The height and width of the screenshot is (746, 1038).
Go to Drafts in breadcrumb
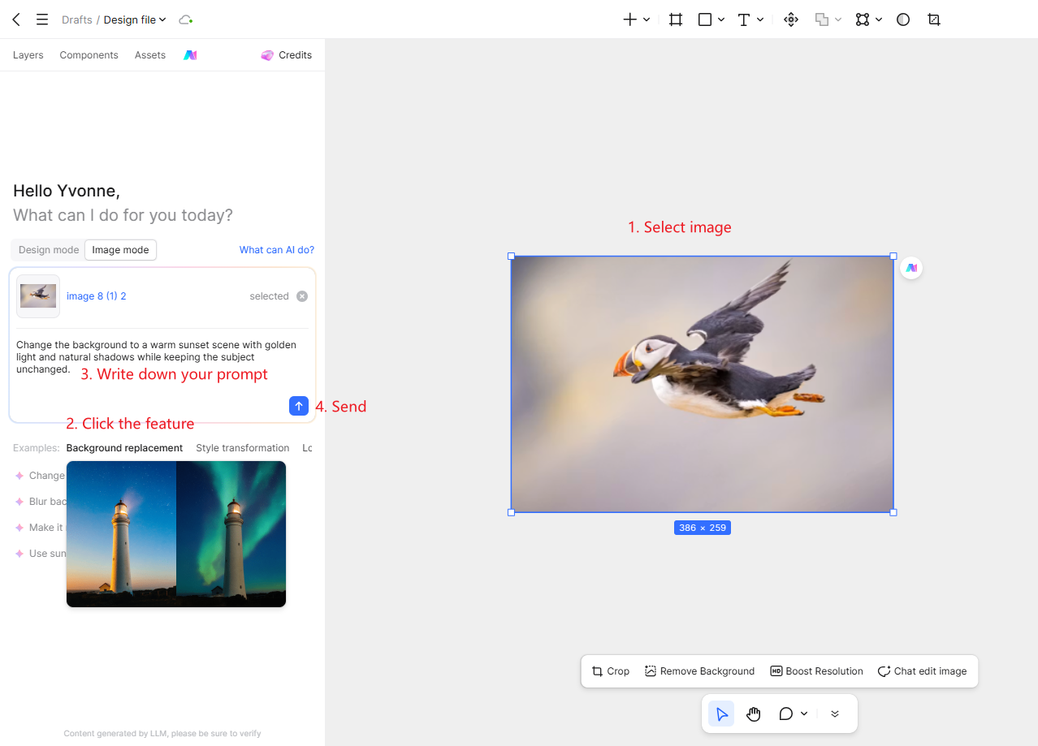point(77,19)
